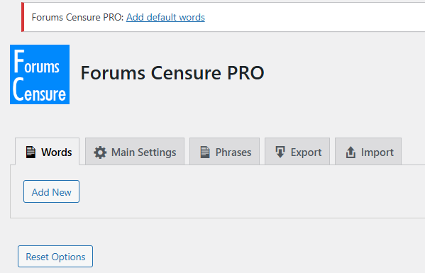This screenshot has height=273, width=425.
Task: Click the Forums Censure PRO page heading
Action: pos(172,73)
